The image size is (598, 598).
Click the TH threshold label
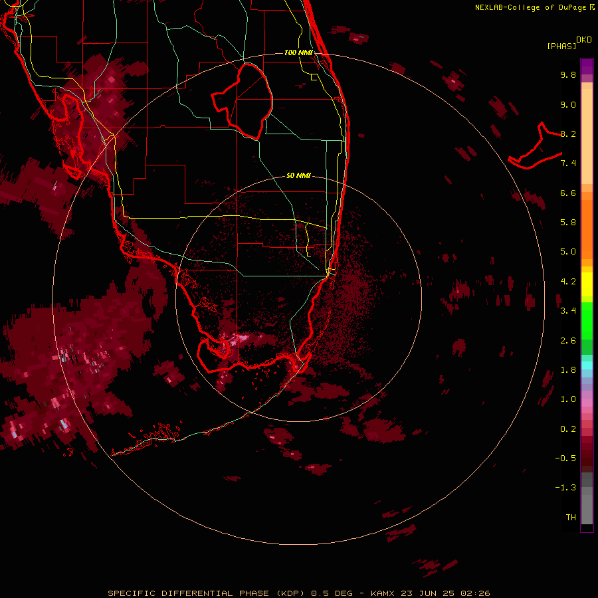click(571, 518)
